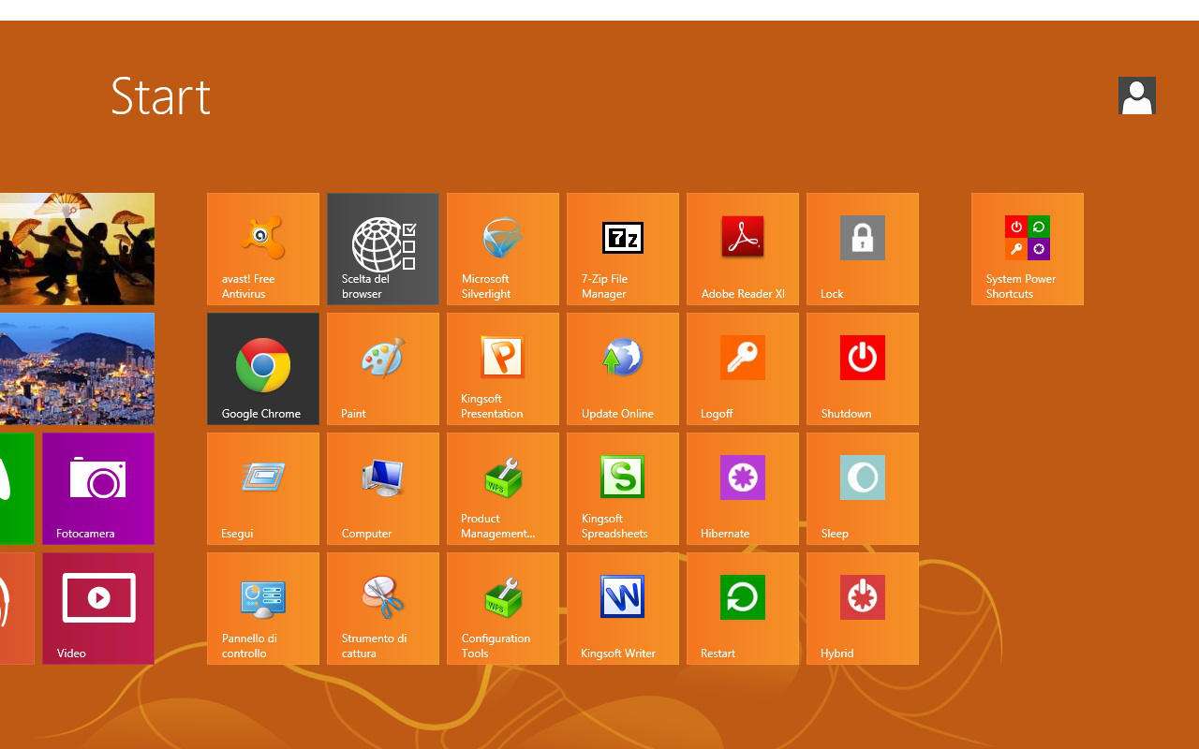Open avast! Free Antivirus tile

pyautogui.click(x=263, y=249)
